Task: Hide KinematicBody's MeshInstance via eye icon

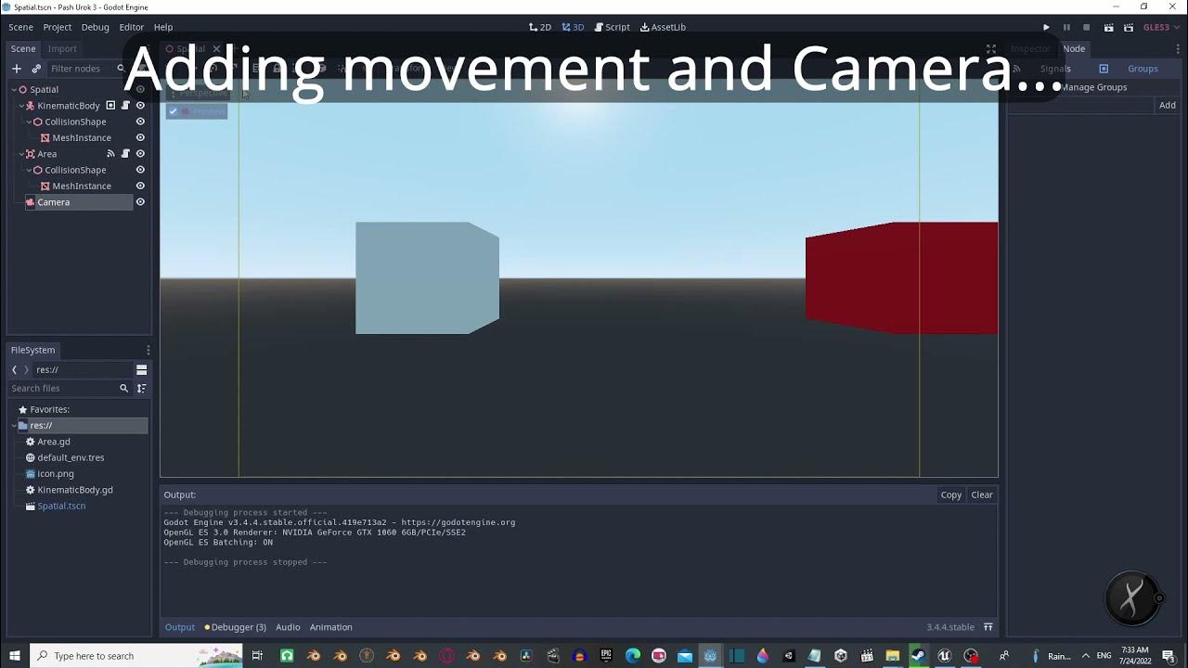Action: point(140,138)
